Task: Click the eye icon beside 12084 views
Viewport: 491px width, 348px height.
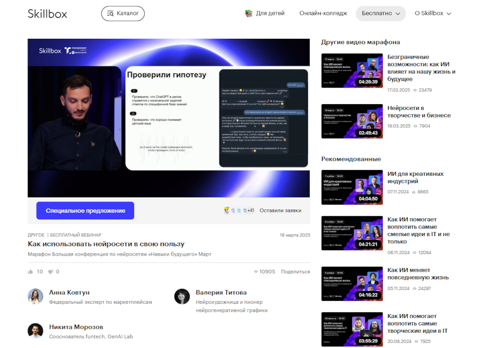Action: (x=414, y=252)
